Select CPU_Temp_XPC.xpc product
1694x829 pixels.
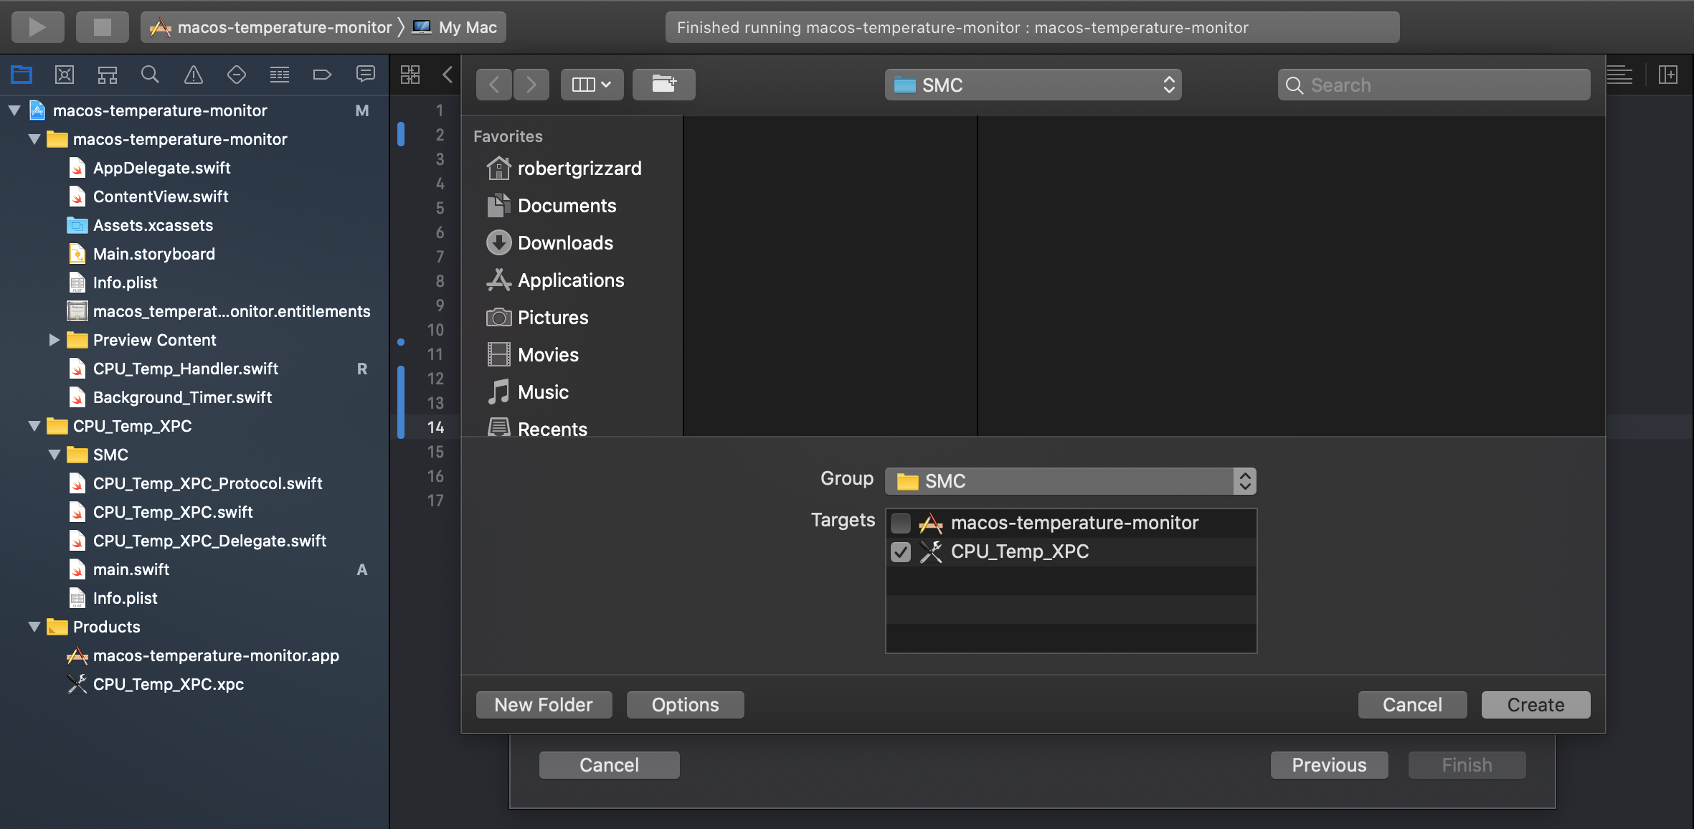156,684
